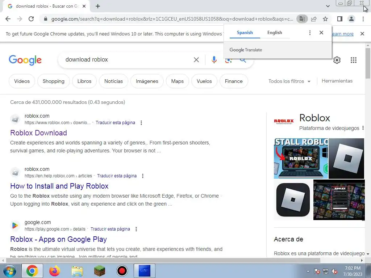Filter results by Shopping
Viewport: 371px width, 278px height.
coord(54,81)
